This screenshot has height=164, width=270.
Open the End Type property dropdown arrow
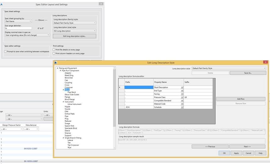(182, 91)
